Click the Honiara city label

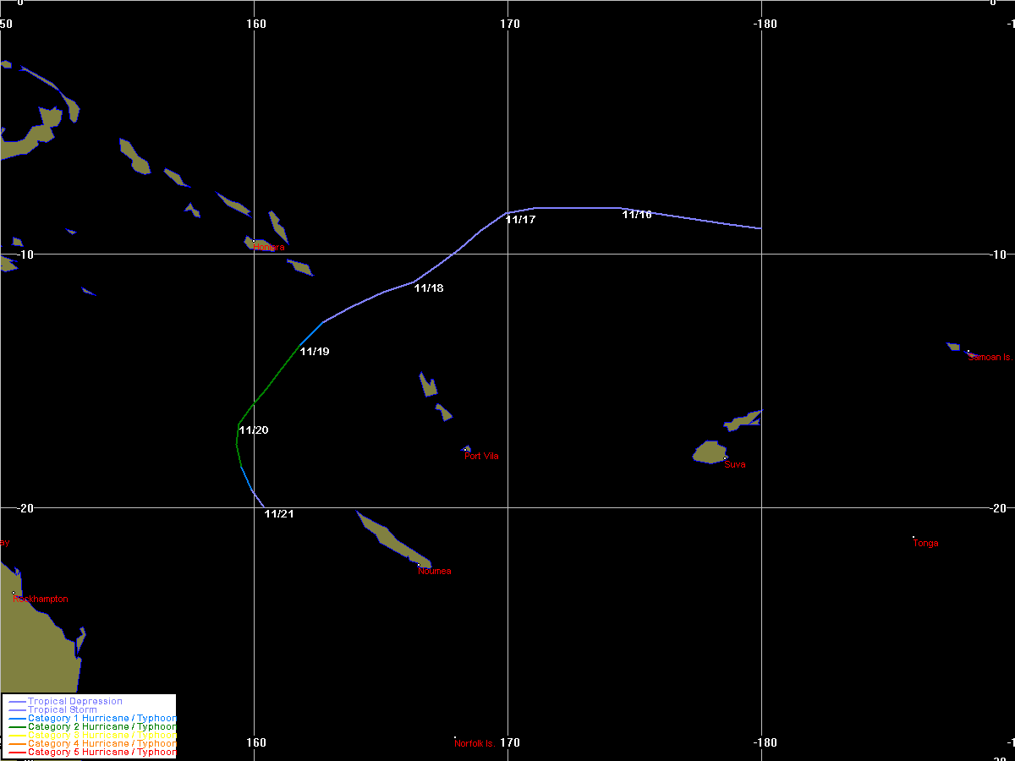(269, 247)
